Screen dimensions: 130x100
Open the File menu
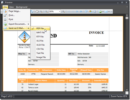(x=5, y=7)
